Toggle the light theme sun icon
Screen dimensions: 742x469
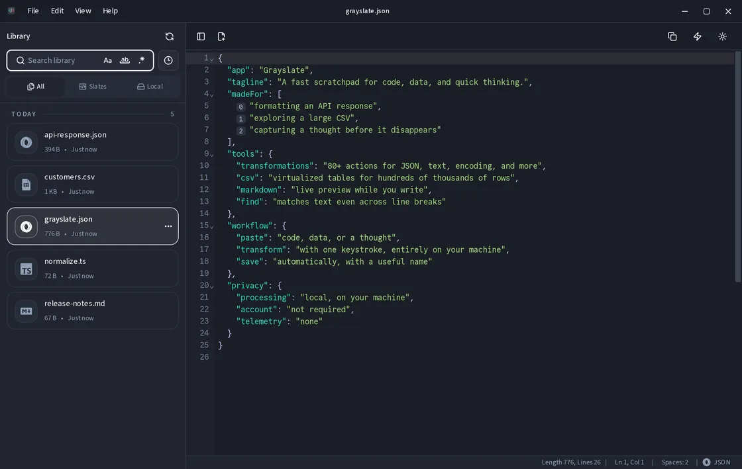point(723,36)
